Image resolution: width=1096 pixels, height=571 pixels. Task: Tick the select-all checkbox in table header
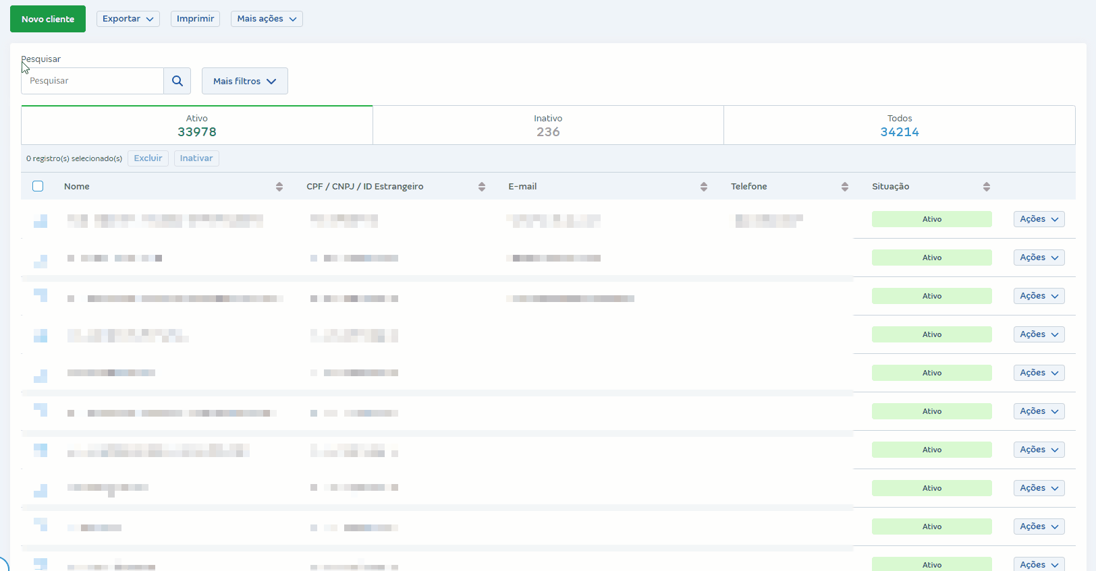click(x=38, y=186)
